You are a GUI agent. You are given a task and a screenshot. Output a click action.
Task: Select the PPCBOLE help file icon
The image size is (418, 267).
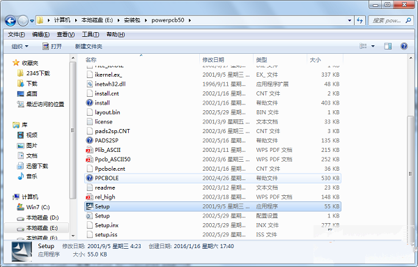coord(90,178)
